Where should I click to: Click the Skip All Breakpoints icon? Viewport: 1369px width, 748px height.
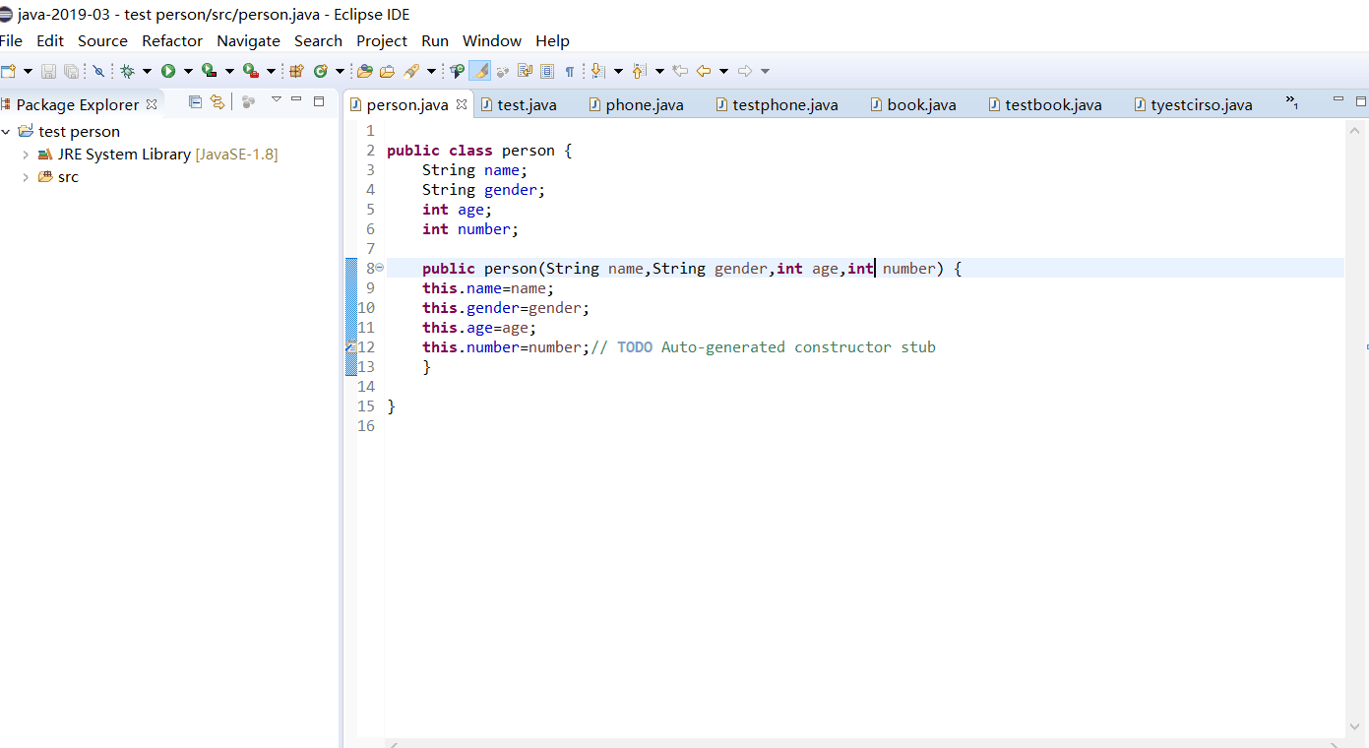98,71
